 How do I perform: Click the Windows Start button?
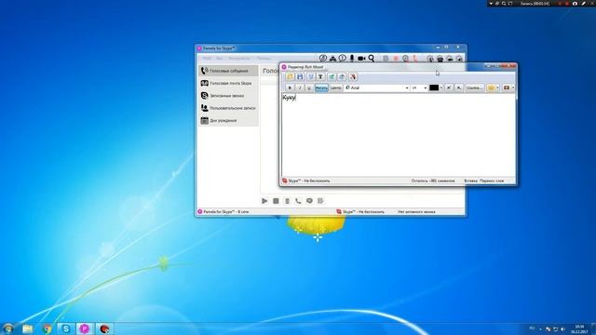(8, 328)
